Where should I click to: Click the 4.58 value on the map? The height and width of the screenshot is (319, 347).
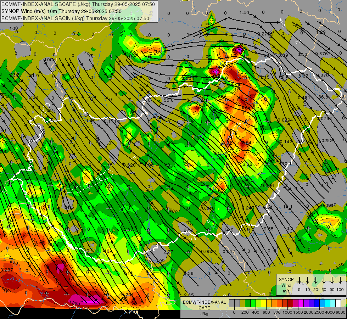[264, 55]
